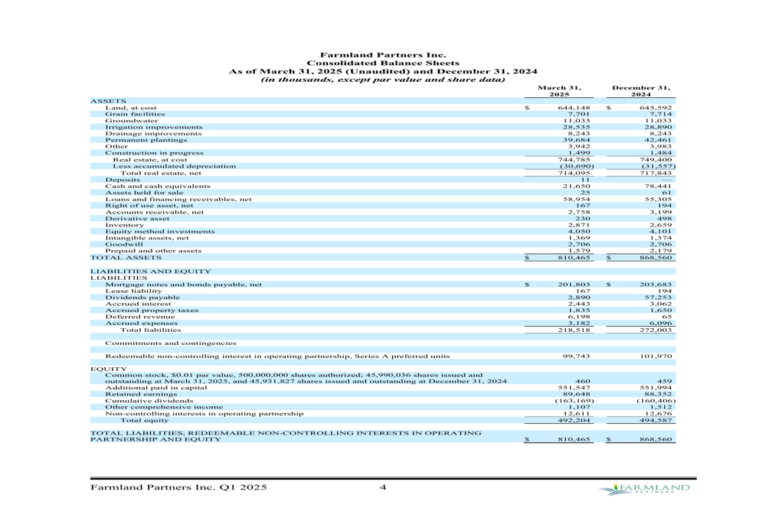Select "Commitments and contingencies" line
This screenshot has width=766, height=524.
[x=171, y=343]
